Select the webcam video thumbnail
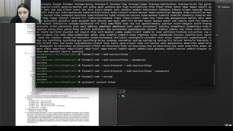 [20, 11]
